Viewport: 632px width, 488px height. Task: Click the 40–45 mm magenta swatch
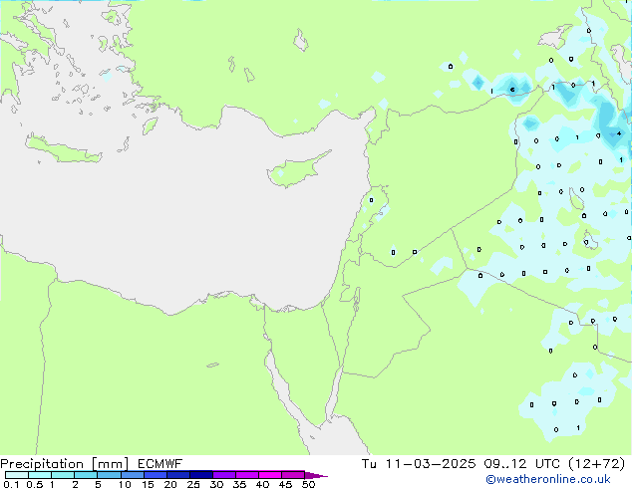tap(270, 475)
